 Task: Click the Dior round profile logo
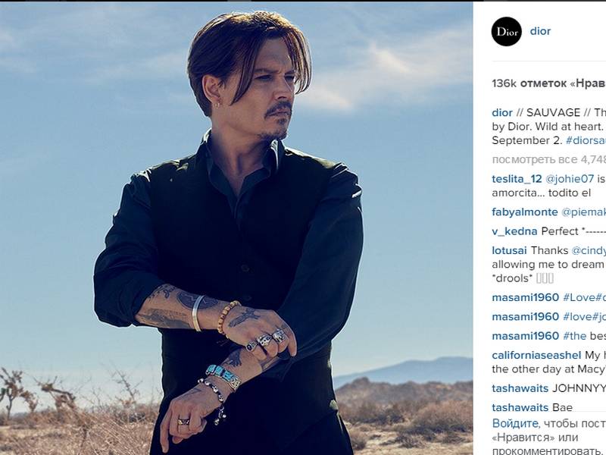pos(506,31)
